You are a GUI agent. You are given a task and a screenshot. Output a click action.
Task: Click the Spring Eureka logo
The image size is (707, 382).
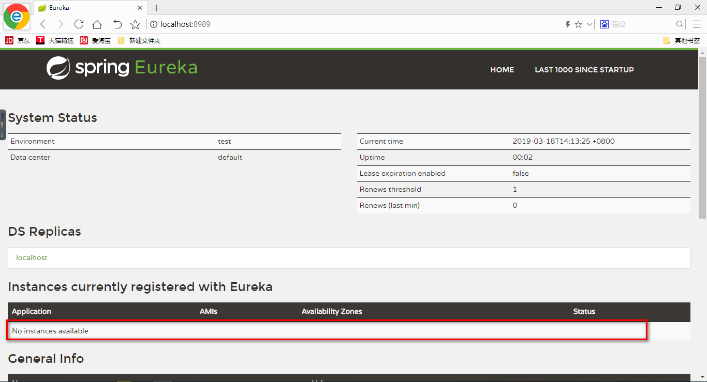coord(122,68)
